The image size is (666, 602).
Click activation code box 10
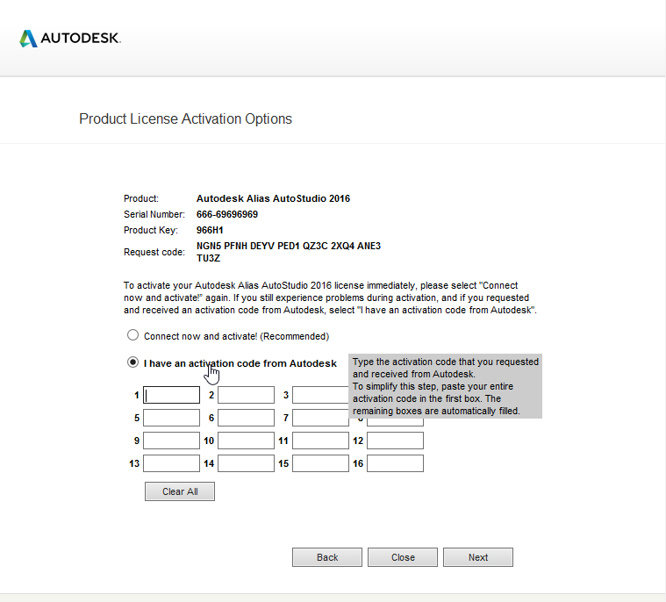pyautogui.click(x=246, y=441)
